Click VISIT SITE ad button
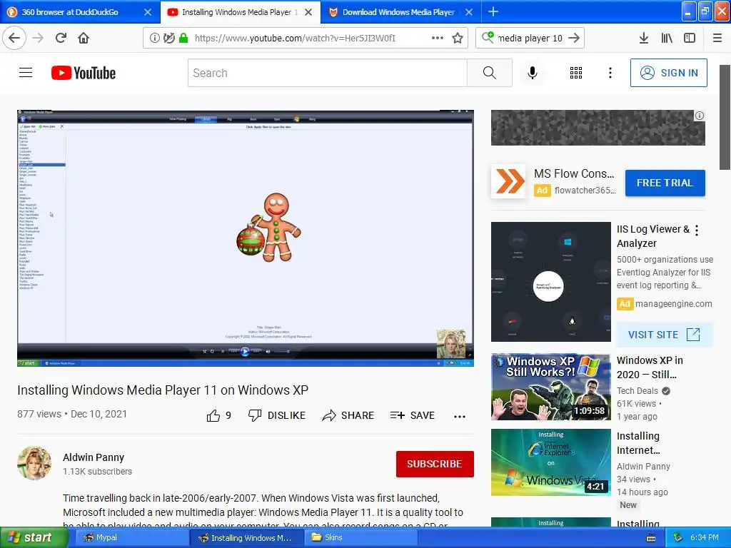The image size is (731, 548). (665, 335)
